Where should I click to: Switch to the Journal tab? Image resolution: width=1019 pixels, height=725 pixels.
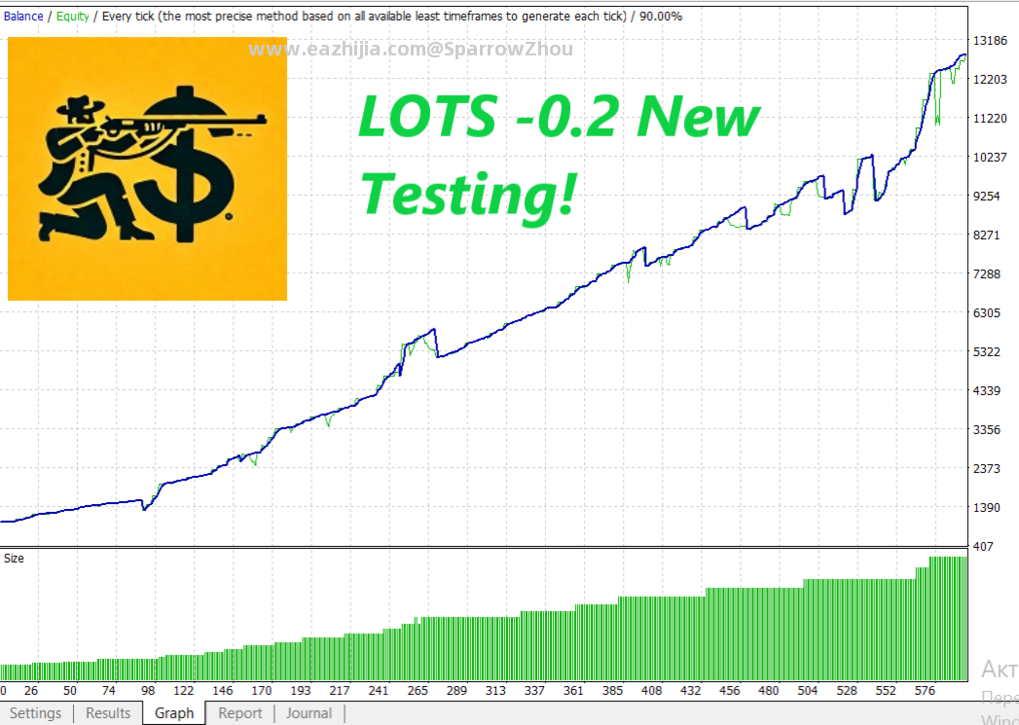pyautogui.click(x=309, y=712)
